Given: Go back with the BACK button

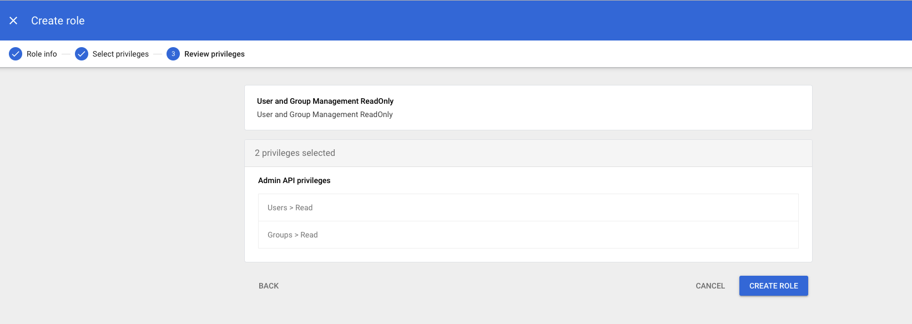Looking at the screenshot, I should pos(269,286).
